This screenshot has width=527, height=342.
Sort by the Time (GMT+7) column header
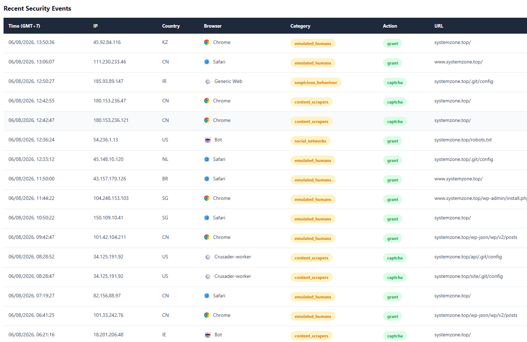click(24, 26)
